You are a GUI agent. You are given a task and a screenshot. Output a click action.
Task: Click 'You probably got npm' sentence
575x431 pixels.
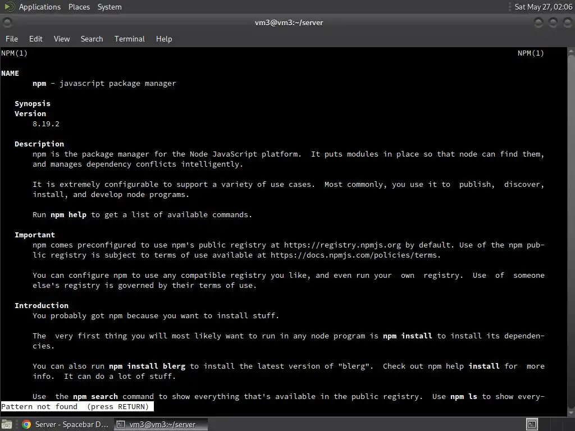[156, 316]
